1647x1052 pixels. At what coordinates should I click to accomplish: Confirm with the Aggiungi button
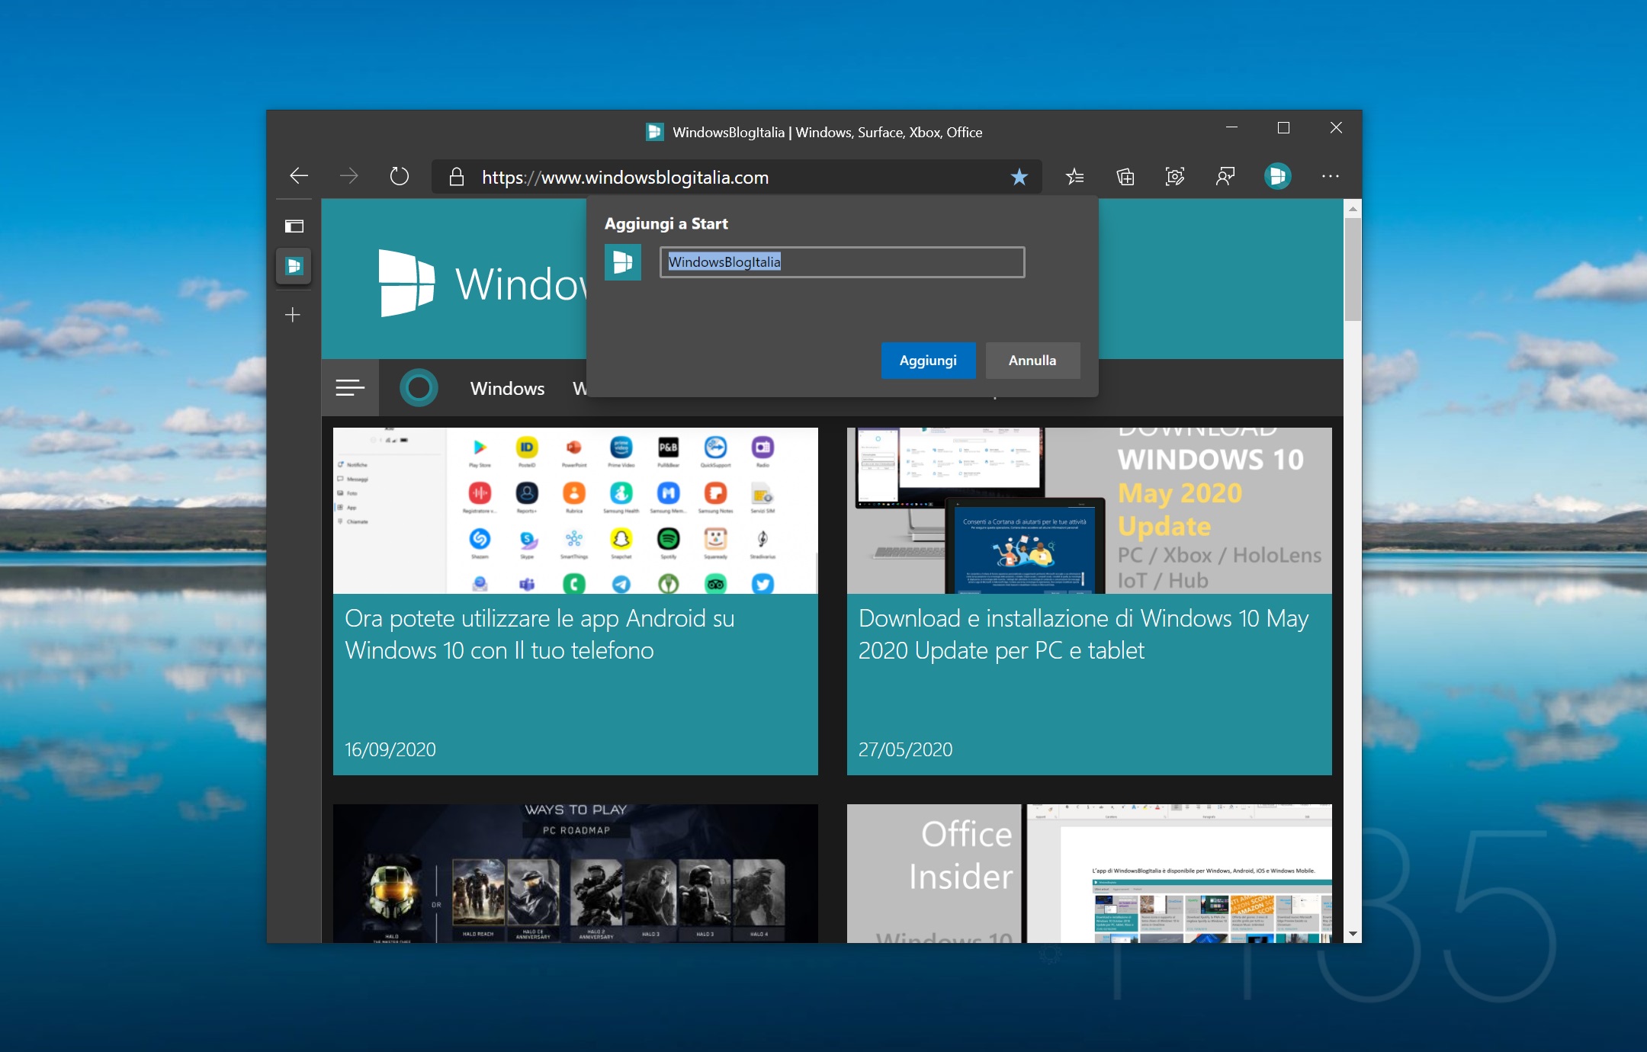click(928, 361)
